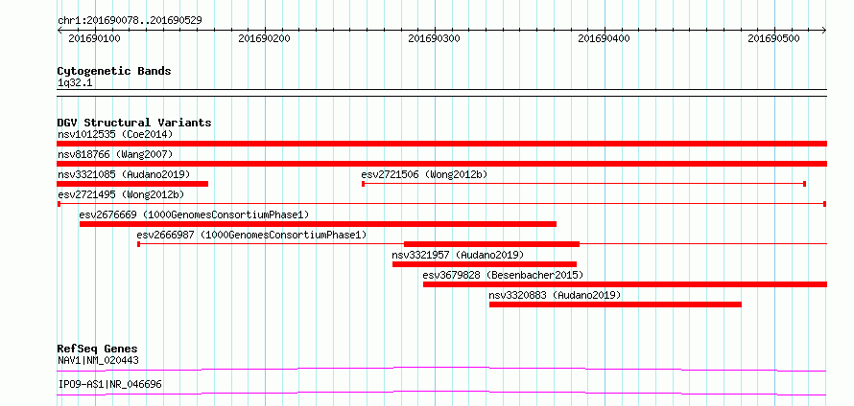Click ruler position 201690300
854x406 pixels.
(435, 38)
